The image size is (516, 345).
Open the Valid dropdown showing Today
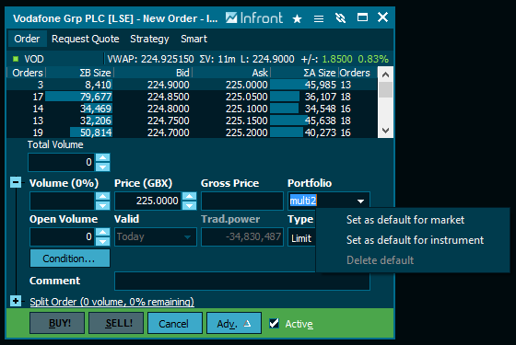156,237
